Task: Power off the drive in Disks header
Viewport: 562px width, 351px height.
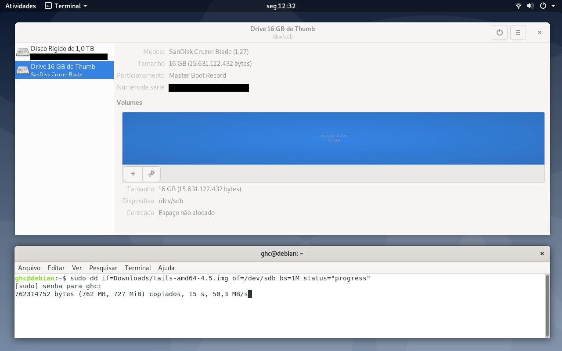Action: (x=500, y=32)
